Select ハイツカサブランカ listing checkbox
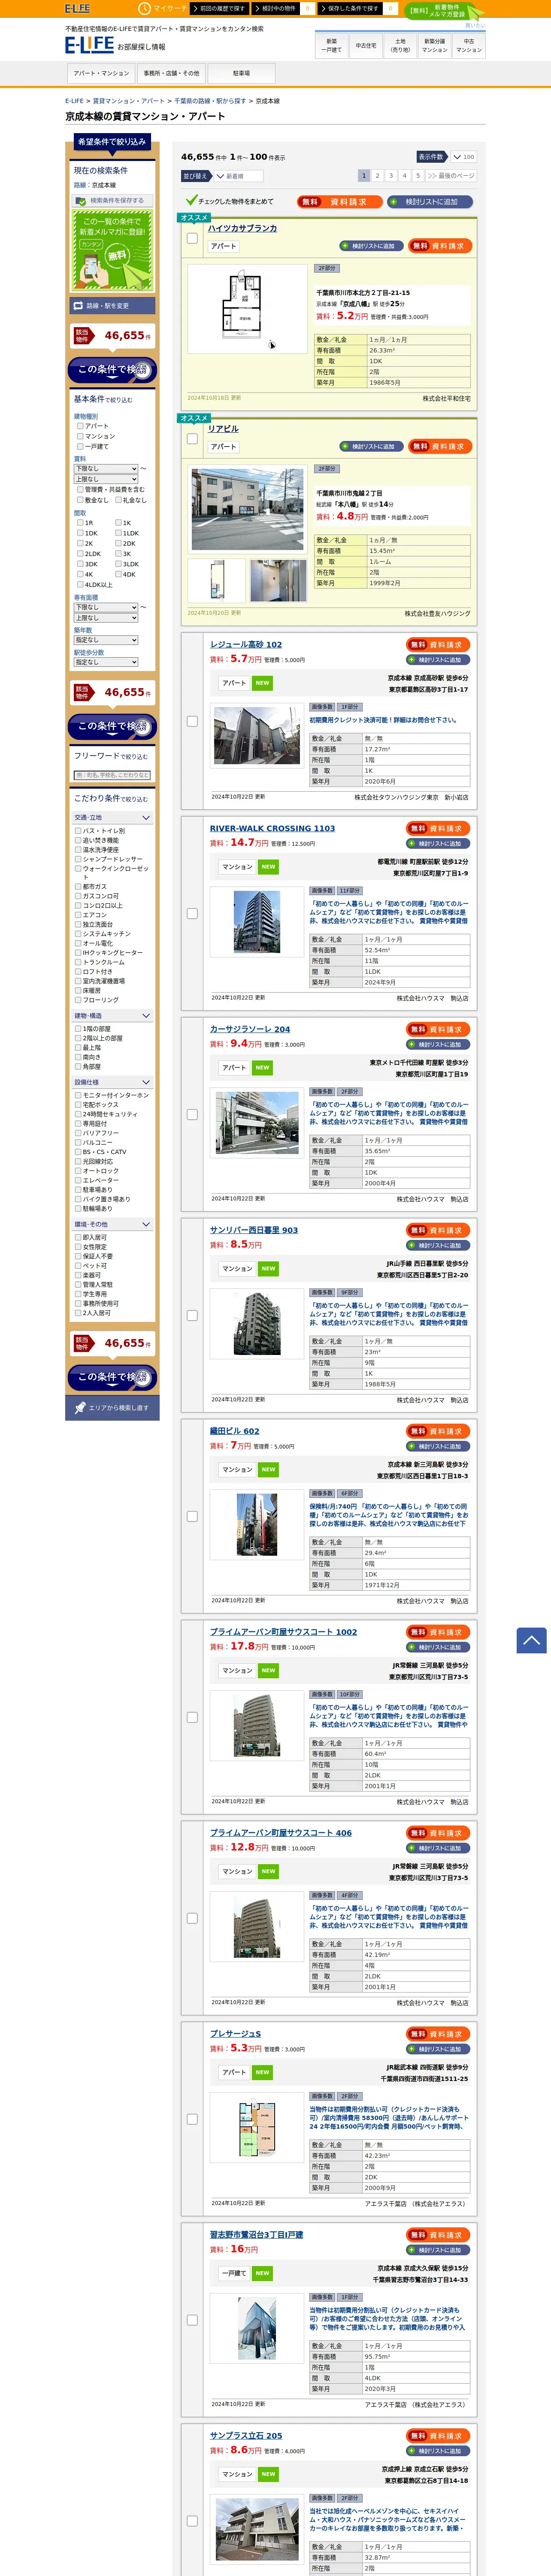551x2576 pixels. [x=192, y=238]
